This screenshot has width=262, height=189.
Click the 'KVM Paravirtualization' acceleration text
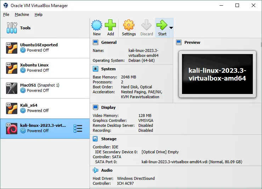pos(140,97)
